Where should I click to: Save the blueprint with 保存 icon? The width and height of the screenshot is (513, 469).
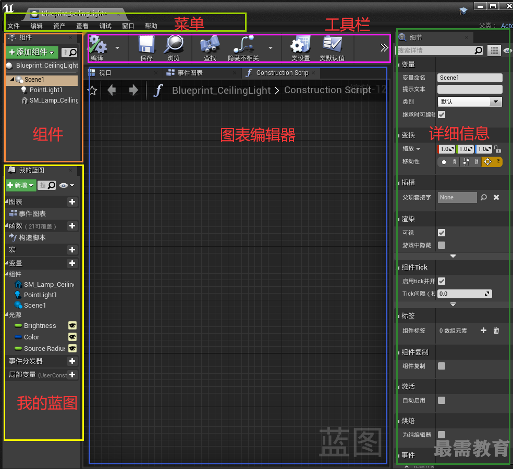[x=146, y=48]
